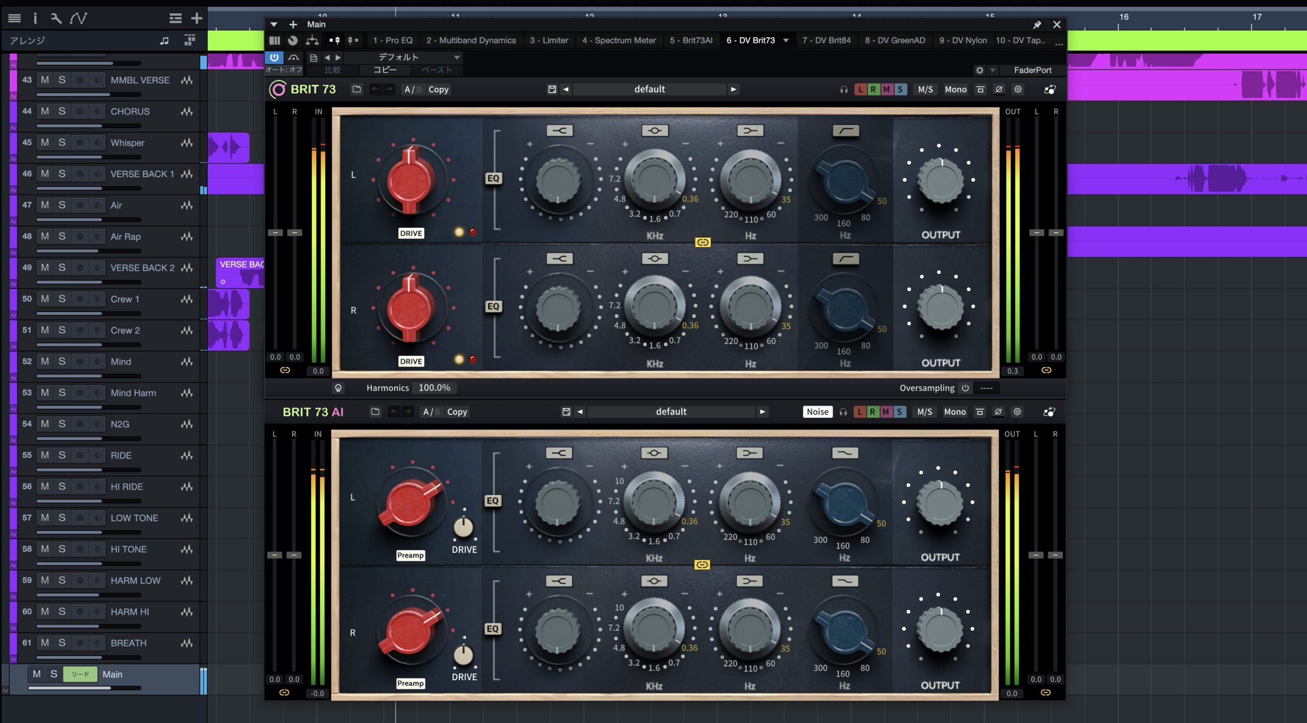The height and width of the screenshot is (723, 1307).
Task: Select the high shelf filter on Brit 73 L
Action: 560,131
